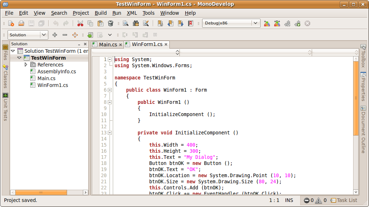Click the Find in Files binoculars icon
This screenshot has width=369, height=207.
(136, 23)
